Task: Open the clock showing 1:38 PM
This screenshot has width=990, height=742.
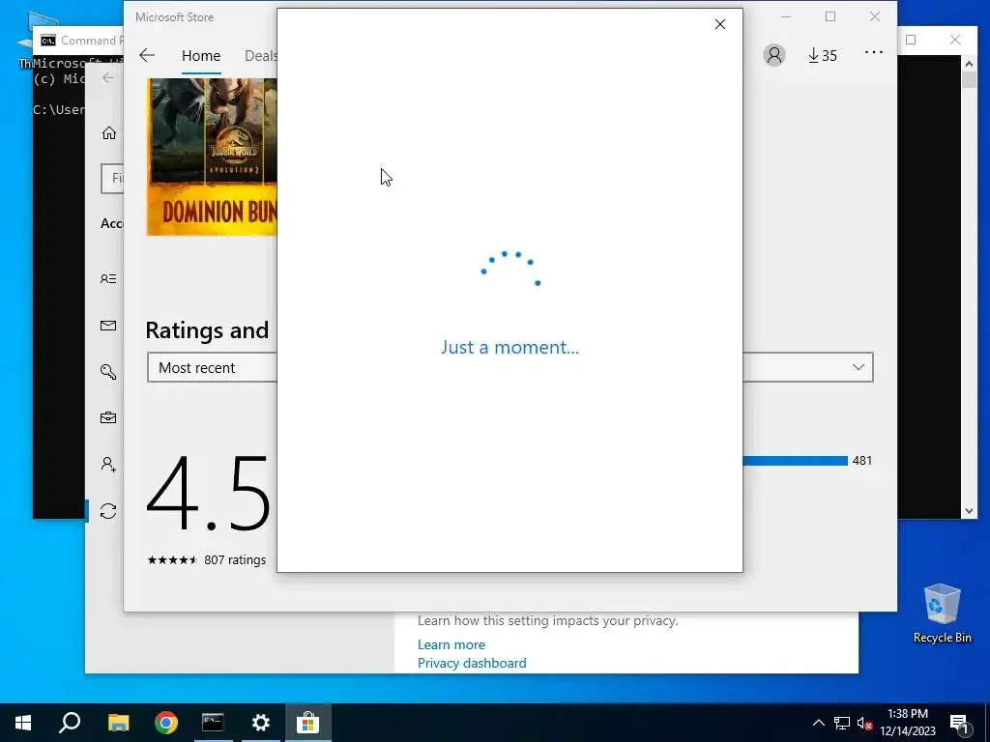Action: coord(908,723)
